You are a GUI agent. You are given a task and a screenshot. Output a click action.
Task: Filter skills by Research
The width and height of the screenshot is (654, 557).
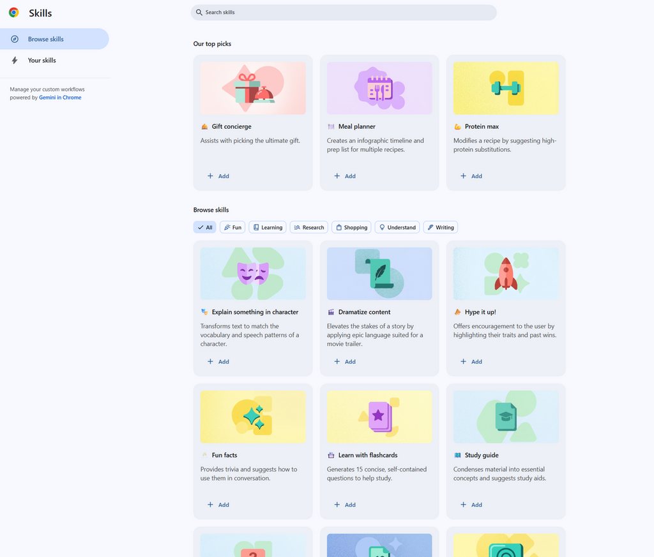click(309, 227)
